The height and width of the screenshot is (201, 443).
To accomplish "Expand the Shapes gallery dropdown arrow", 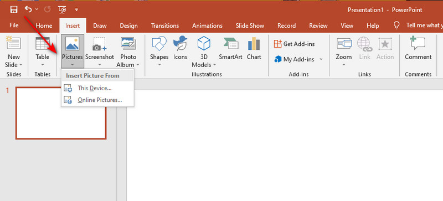I will 159,64.
